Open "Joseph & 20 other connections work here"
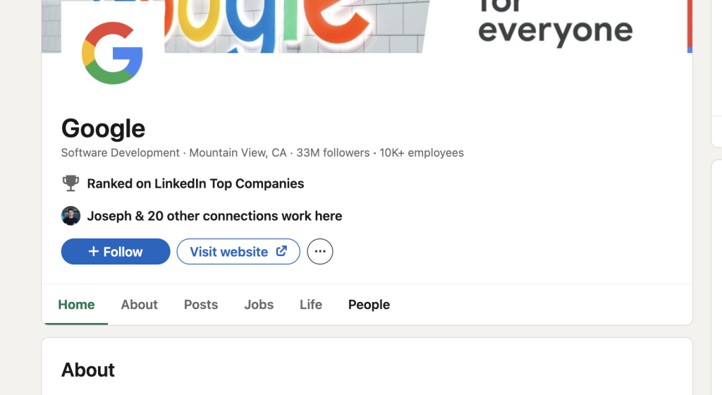This screenshot has height=395, width=722. (214, 216)
